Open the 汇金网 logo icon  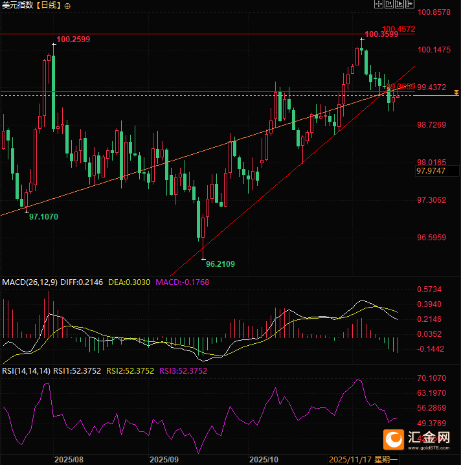(394, 440)
